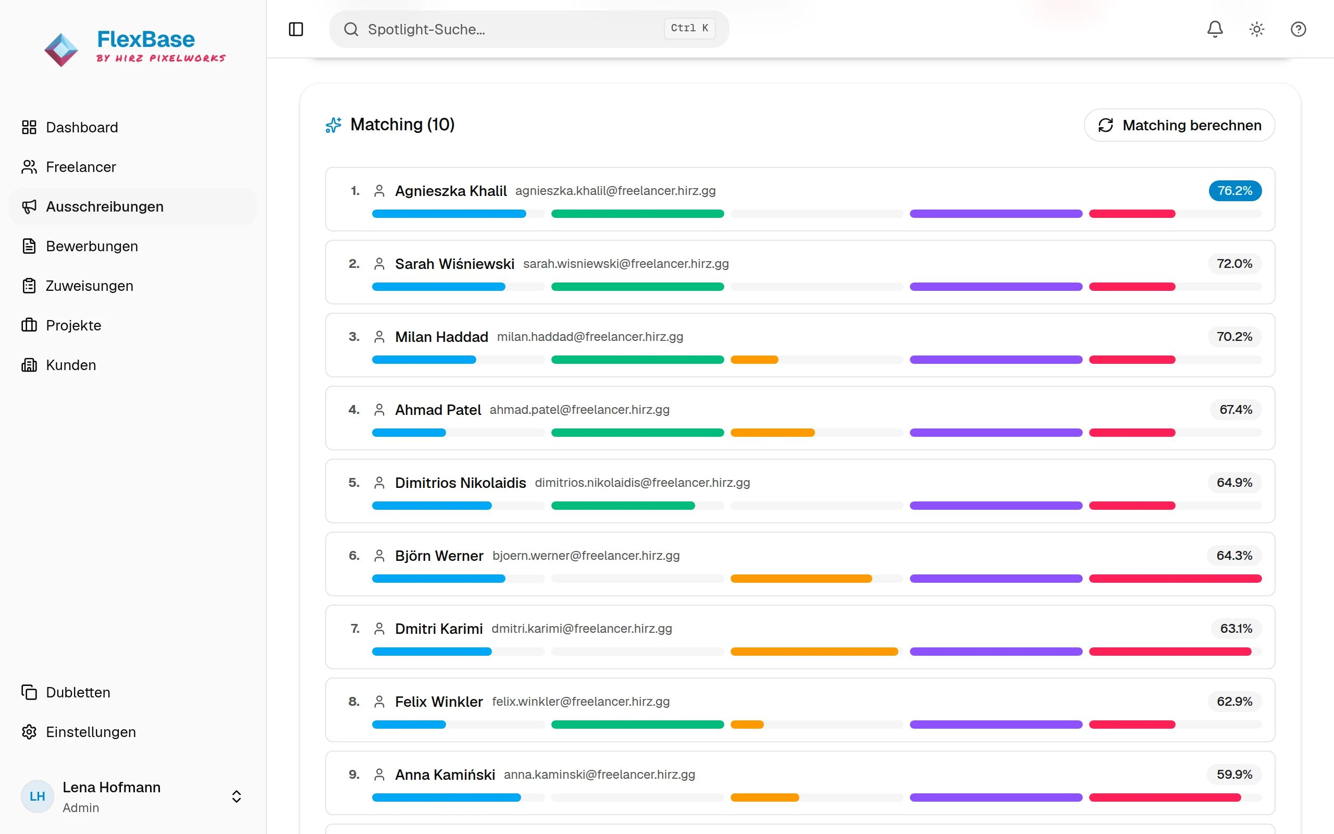
Task: Click bjoern.werner@freelancer.hirz.gg email text
Action: point(586,556)
